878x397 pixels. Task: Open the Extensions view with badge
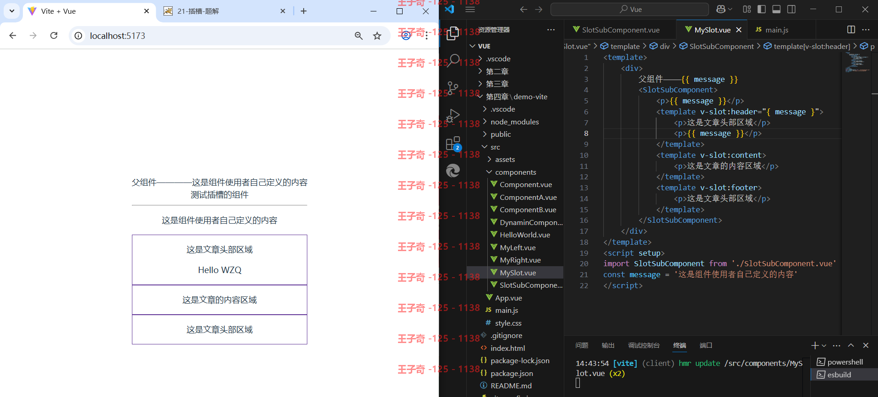(453, 144)
